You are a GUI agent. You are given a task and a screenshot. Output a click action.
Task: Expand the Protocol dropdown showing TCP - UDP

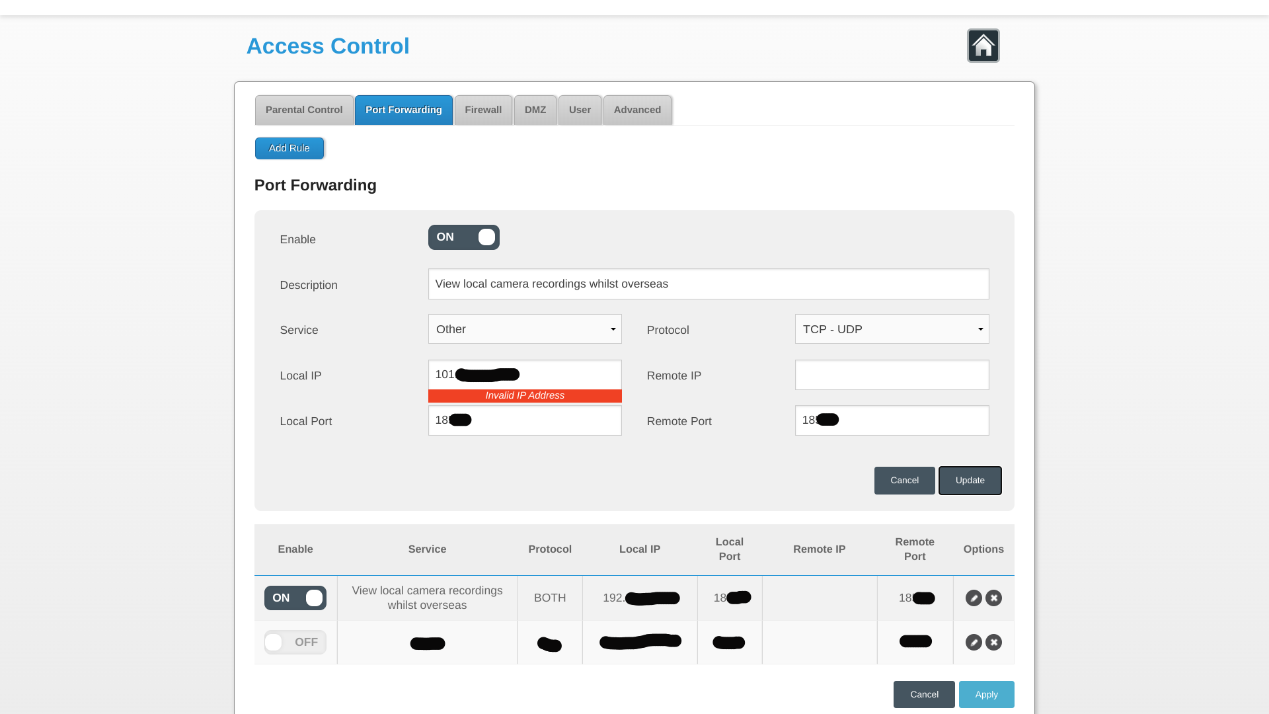coord(892,329)
